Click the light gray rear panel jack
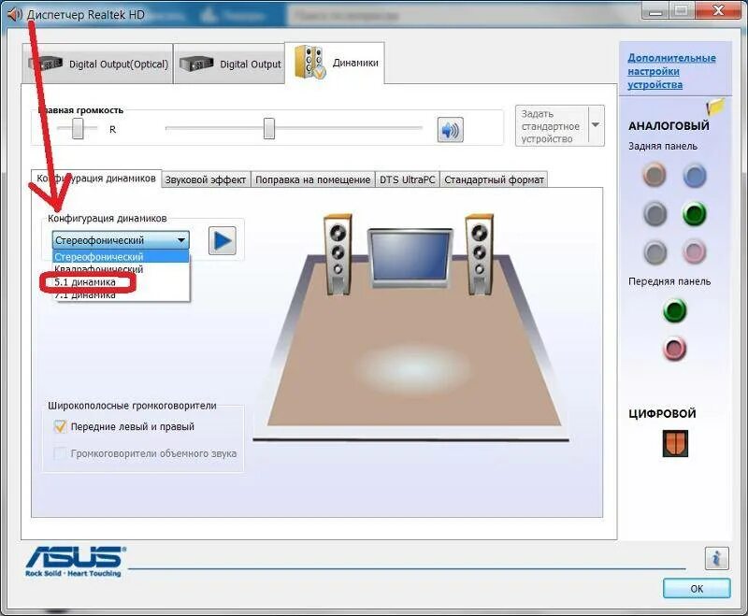This screenshot has width=748, height=616. pyautogui.click(x=654, y=252)
